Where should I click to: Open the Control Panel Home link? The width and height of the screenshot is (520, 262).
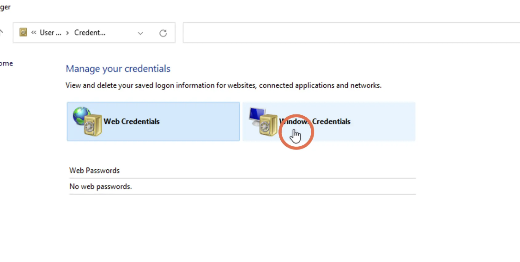point(6,63)
